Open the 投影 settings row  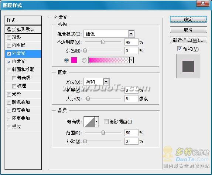(x=23, y=37)
